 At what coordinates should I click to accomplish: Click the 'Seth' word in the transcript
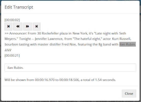(123, 33)
